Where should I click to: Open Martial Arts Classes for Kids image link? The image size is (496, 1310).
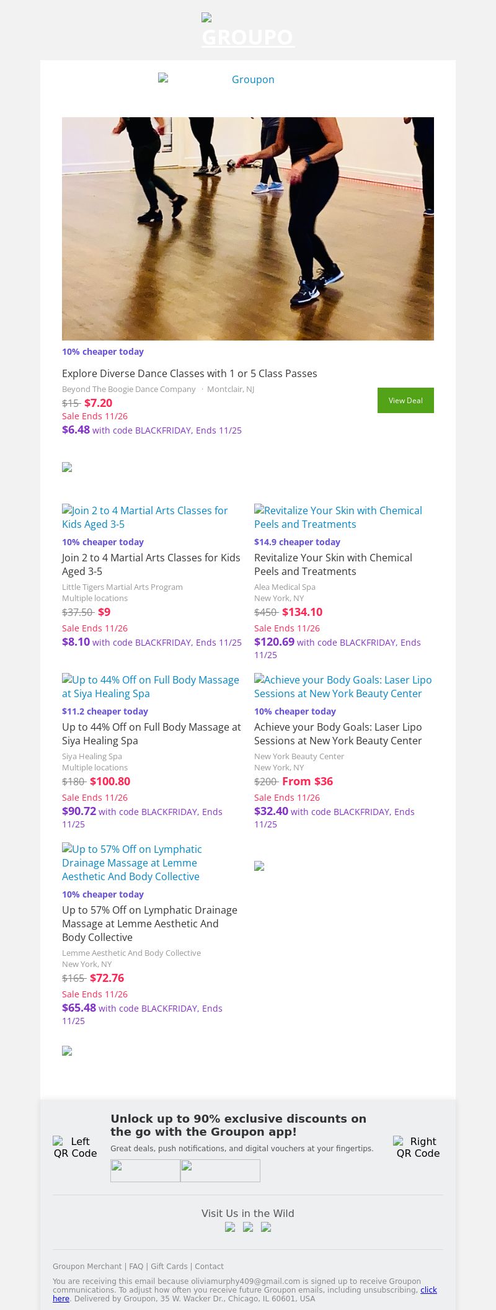click(145, 517)
